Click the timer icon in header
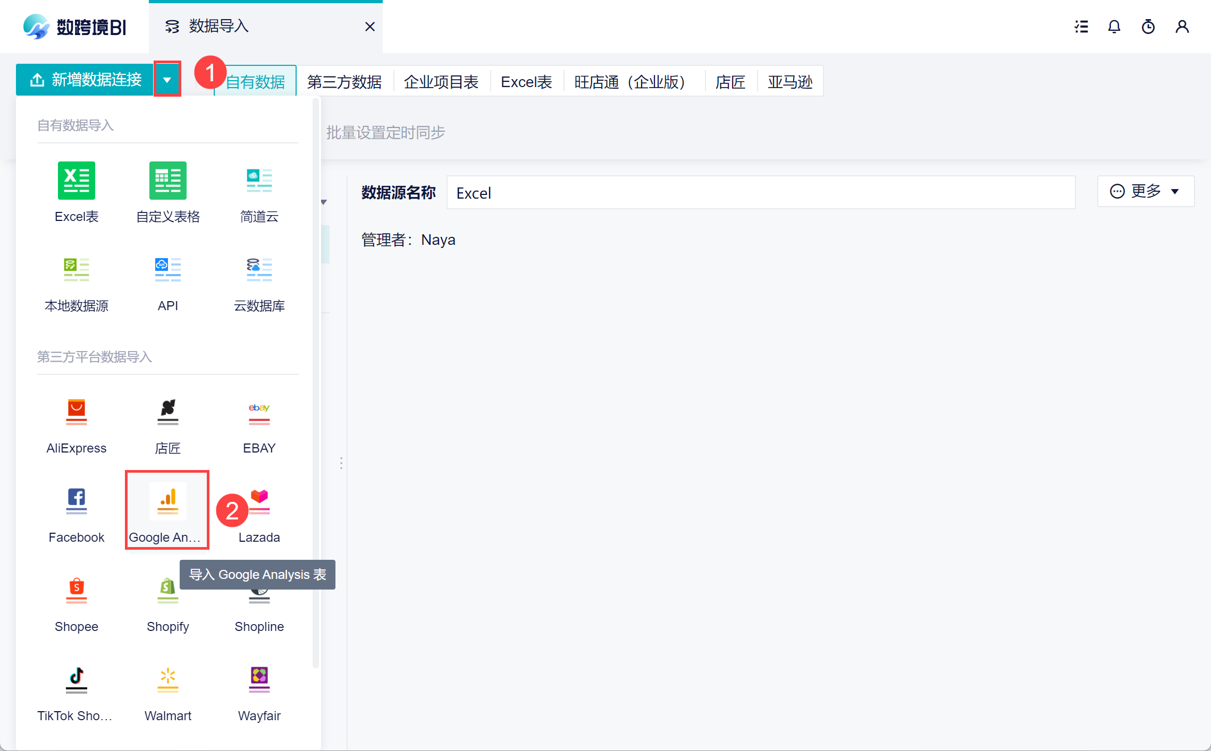Image resolution: width=1211 pixels, height=751 pixels. coord(1148,27)
